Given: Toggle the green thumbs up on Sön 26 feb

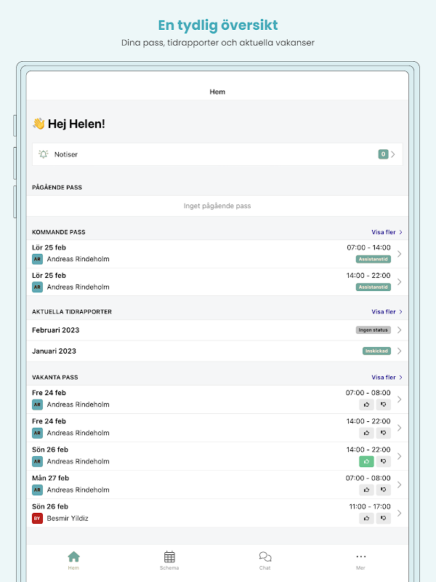Looking at the screenshot, I should pos(366,461).
